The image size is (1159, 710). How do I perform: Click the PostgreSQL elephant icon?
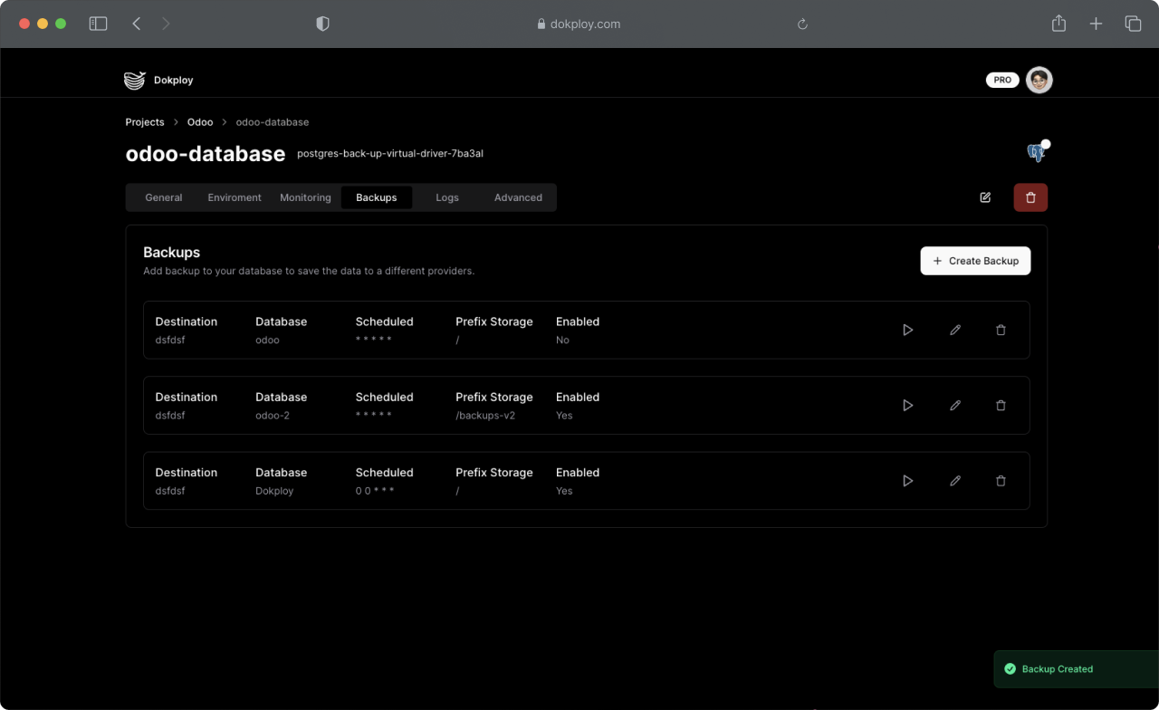(1036, 153)
